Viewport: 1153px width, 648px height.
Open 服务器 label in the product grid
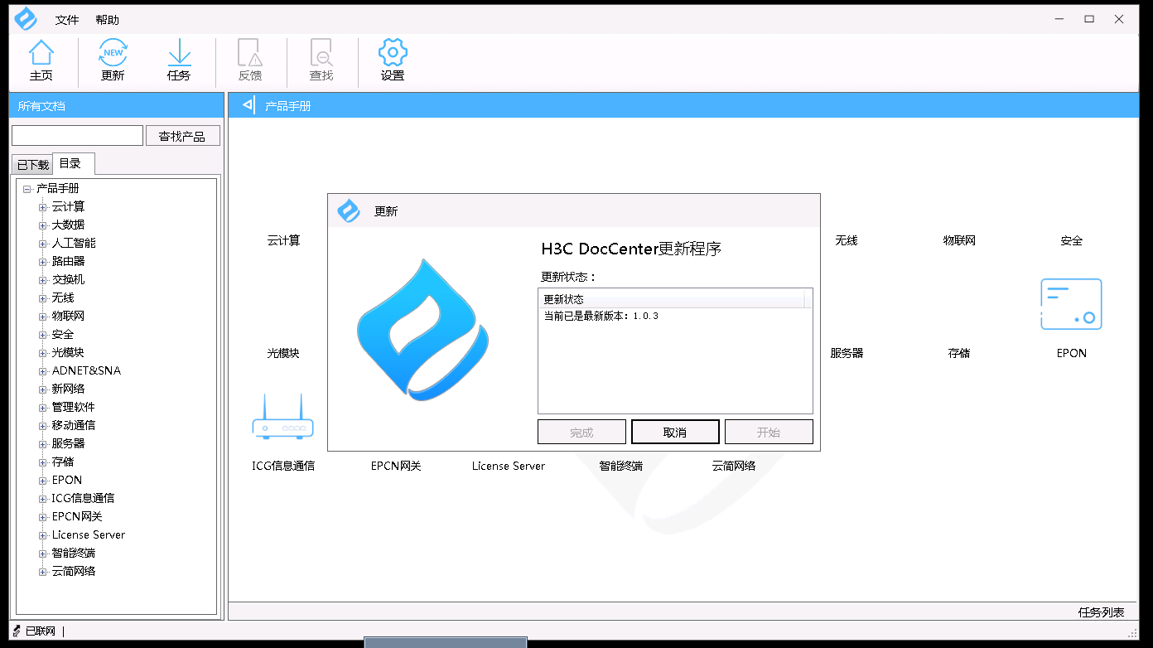click(x=847, y=353)
